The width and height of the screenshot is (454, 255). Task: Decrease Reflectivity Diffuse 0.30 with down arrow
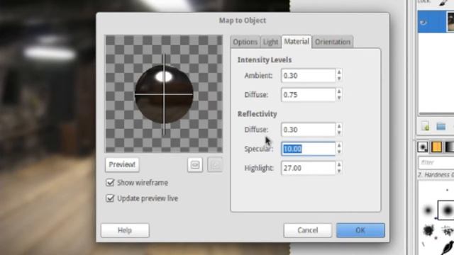point(339,133)
